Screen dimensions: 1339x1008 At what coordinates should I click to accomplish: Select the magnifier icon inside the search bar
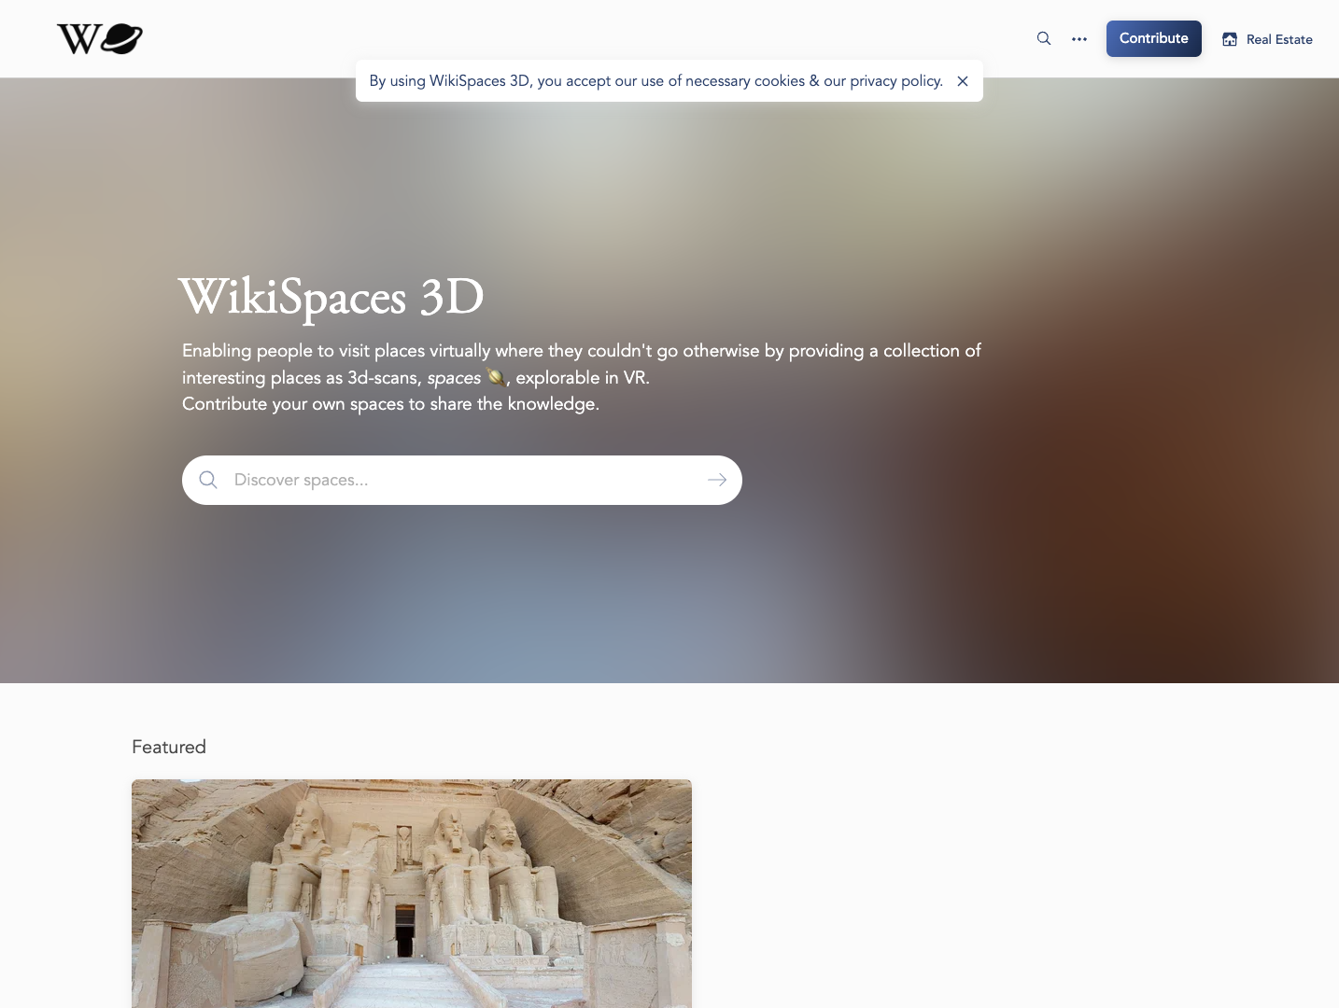[x=207, y=479]
